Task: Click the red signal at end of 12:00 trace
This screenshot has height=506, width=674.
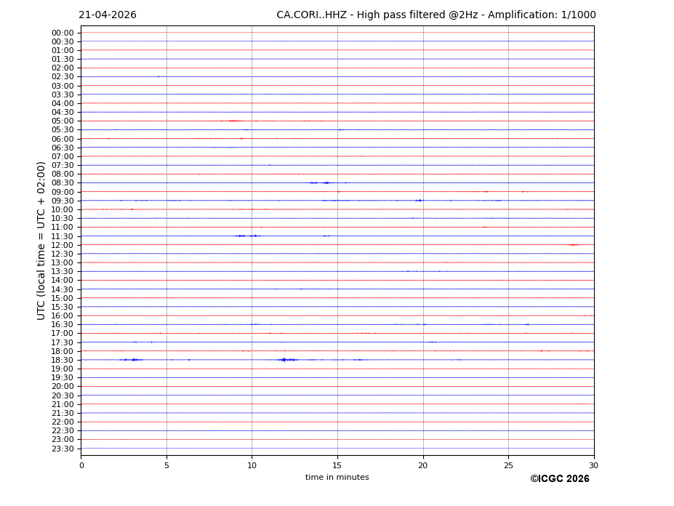Action: coord(573,245)
